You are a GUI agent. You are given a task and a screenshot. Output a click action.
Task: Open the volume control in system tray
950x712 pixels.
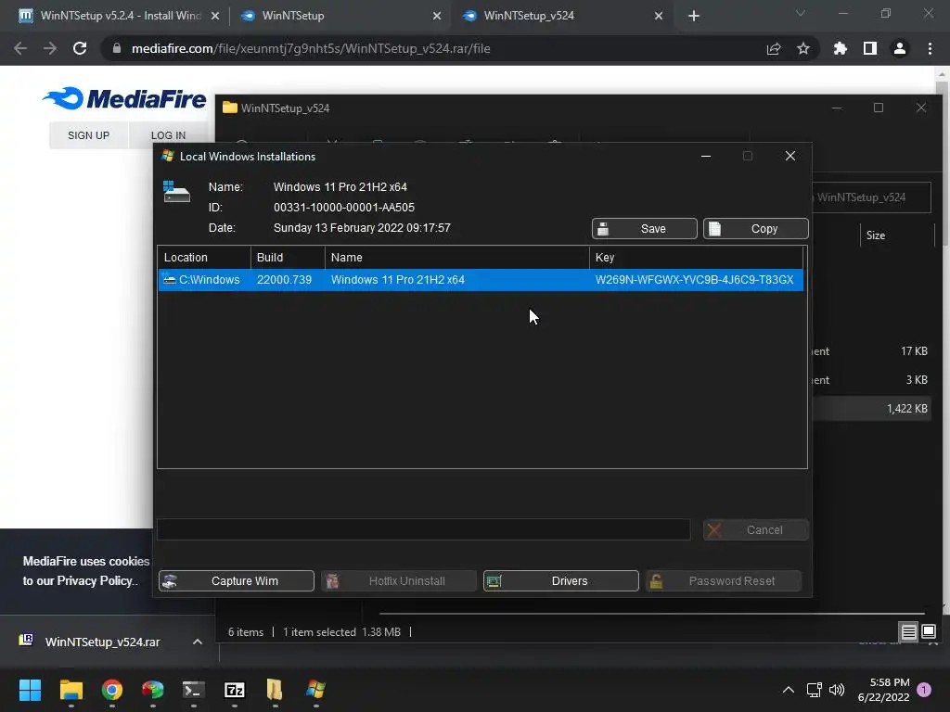click(837, 690)
